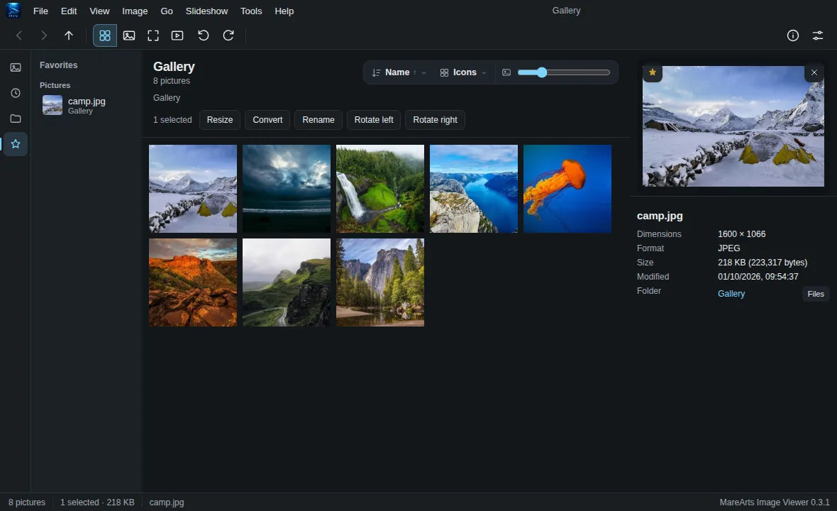This screenshot has height=511, width=837.
Task: Click the Favorites sidebar heading
Action: pyautogui.click(x=59, y=65)
